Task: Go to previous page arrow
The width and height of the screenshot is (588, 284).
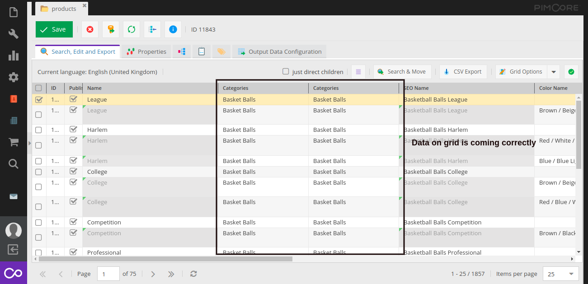Action: pyautogui.click(x=61, y=274)
